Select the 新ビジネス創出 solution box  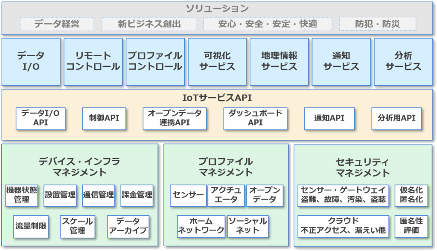coord(149,24)
